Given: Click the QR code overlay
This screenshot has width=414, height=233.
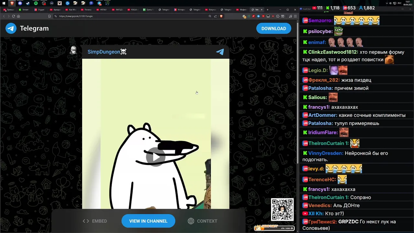Looking at the screenshot, I should (282, 209).
